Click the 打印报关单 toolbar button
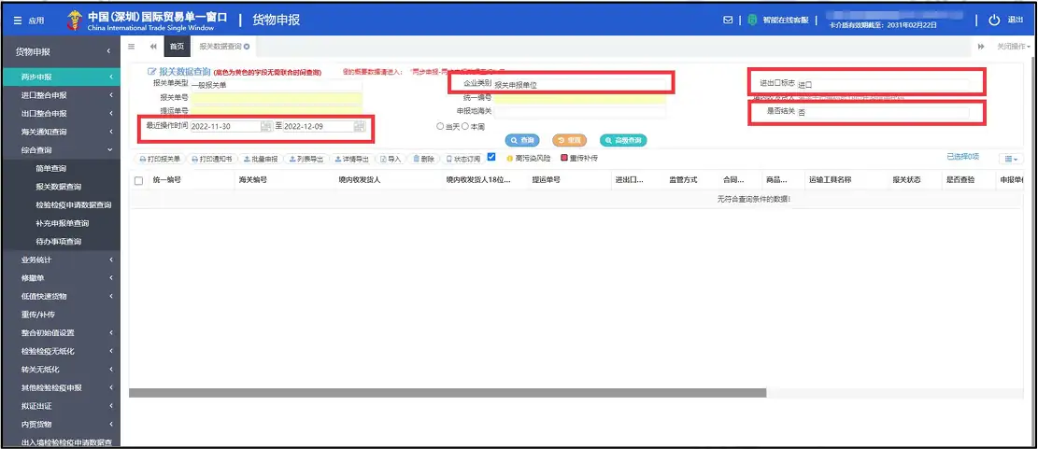Screen dimensions: 1038x449 [x=160, y=159]
